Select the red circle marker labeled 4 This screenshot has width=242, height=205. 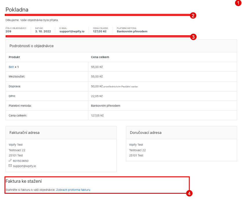coord(189,193)
